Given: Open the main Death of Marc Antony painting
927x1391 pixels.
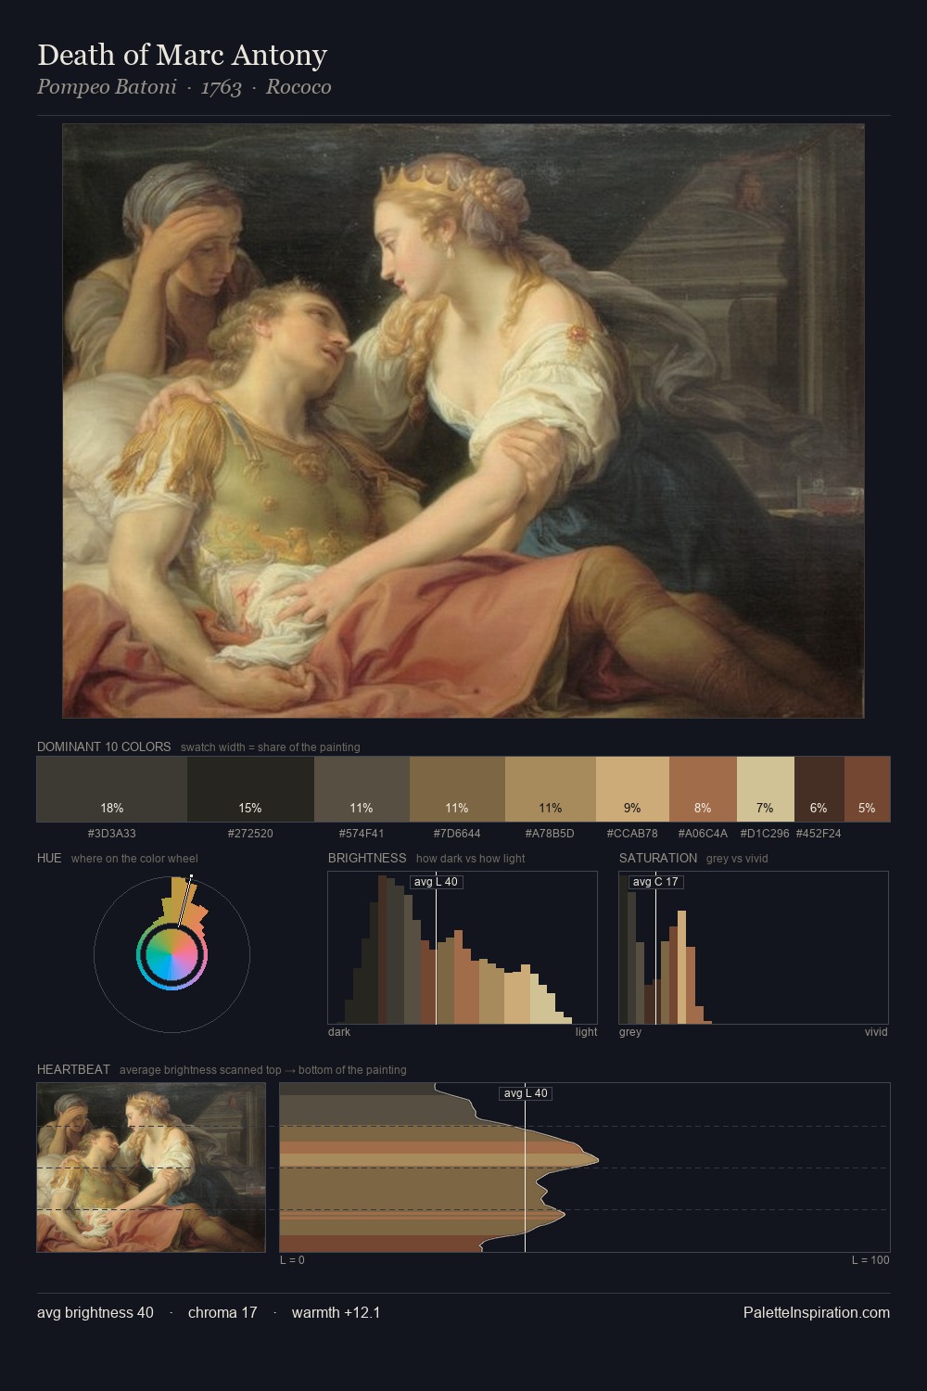Looking at the screenshot, I should tap(463, 421).
